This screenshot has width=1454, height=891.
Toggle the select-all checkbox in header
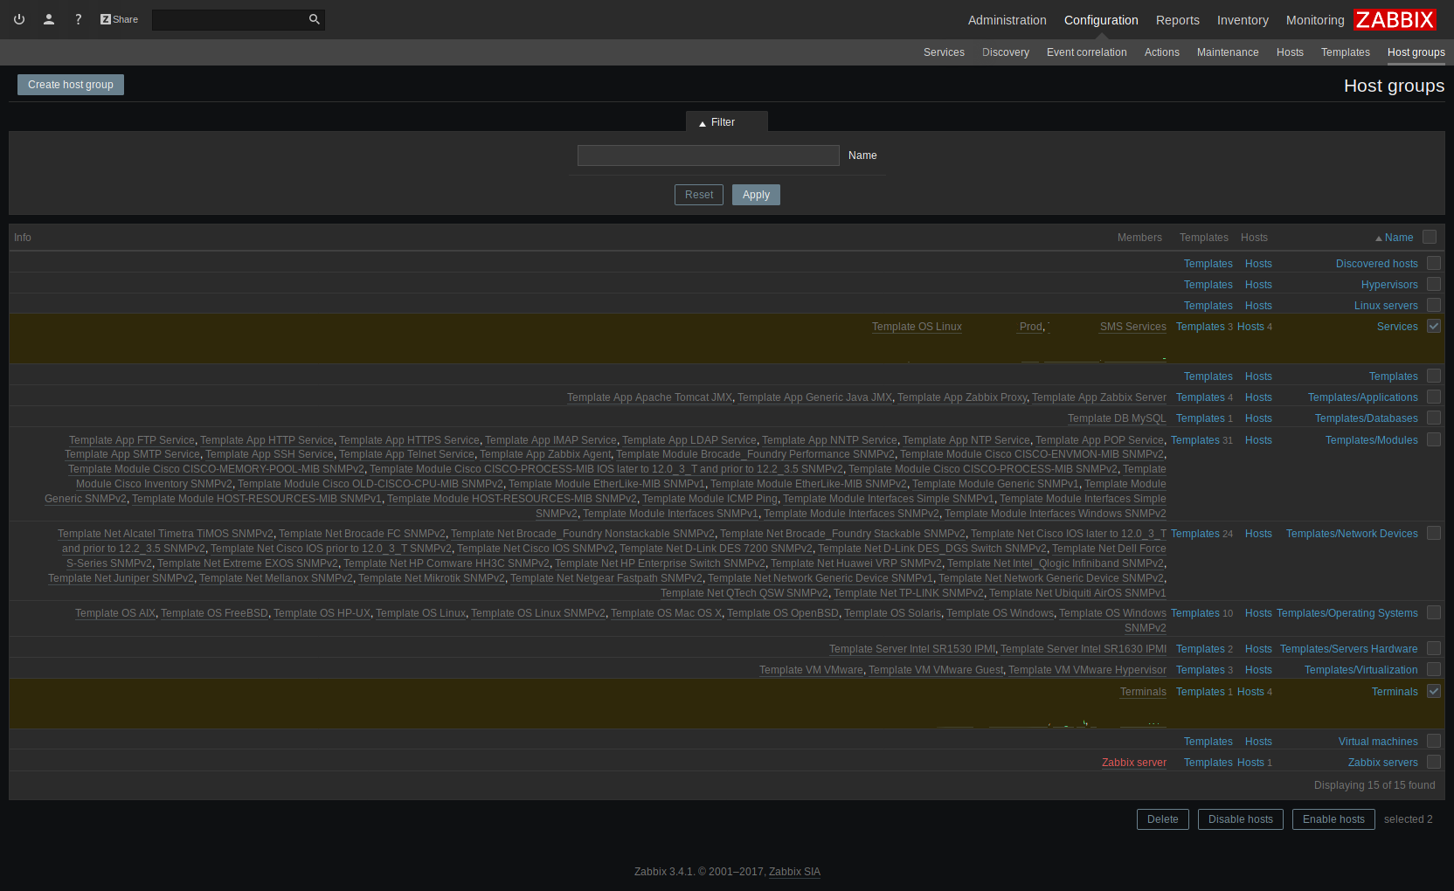coord(1430,237)
